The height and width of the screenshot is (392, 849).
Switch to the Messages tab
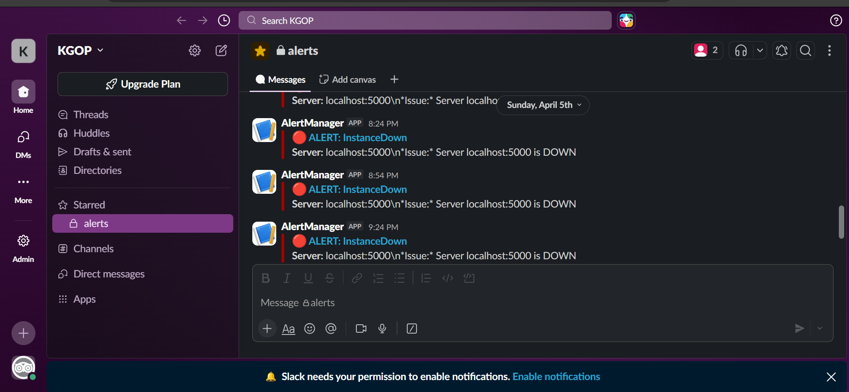[x=281, y=80]
